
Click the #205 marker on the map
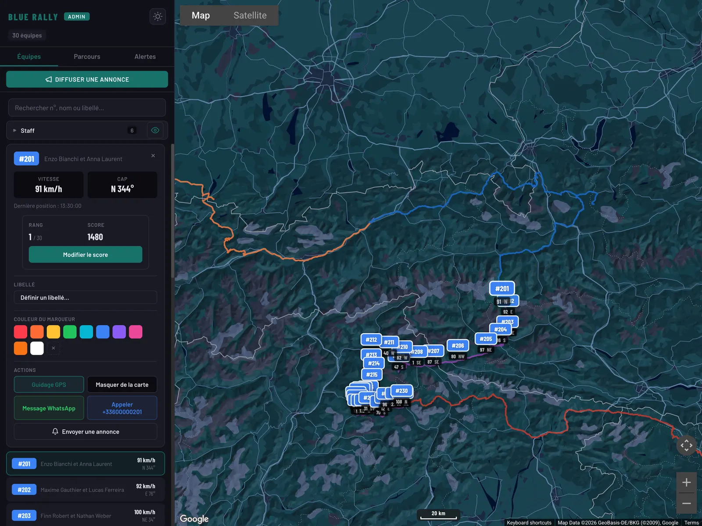(x=486, y=339)
